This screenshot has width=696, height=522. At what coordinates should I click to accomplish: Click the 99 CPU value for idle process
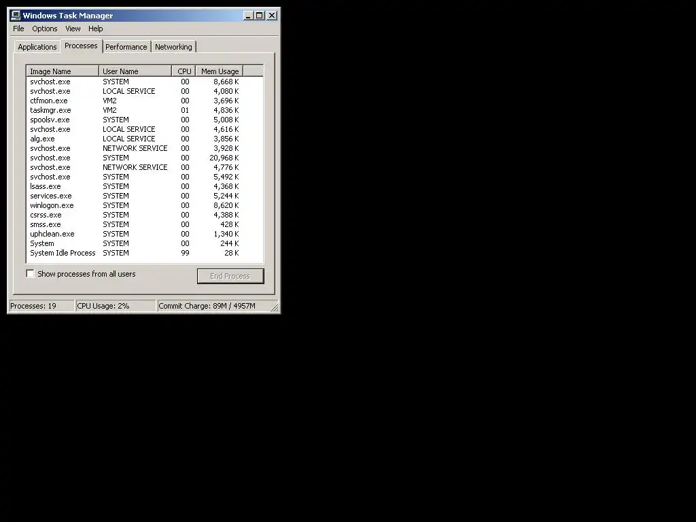point(185,253)
